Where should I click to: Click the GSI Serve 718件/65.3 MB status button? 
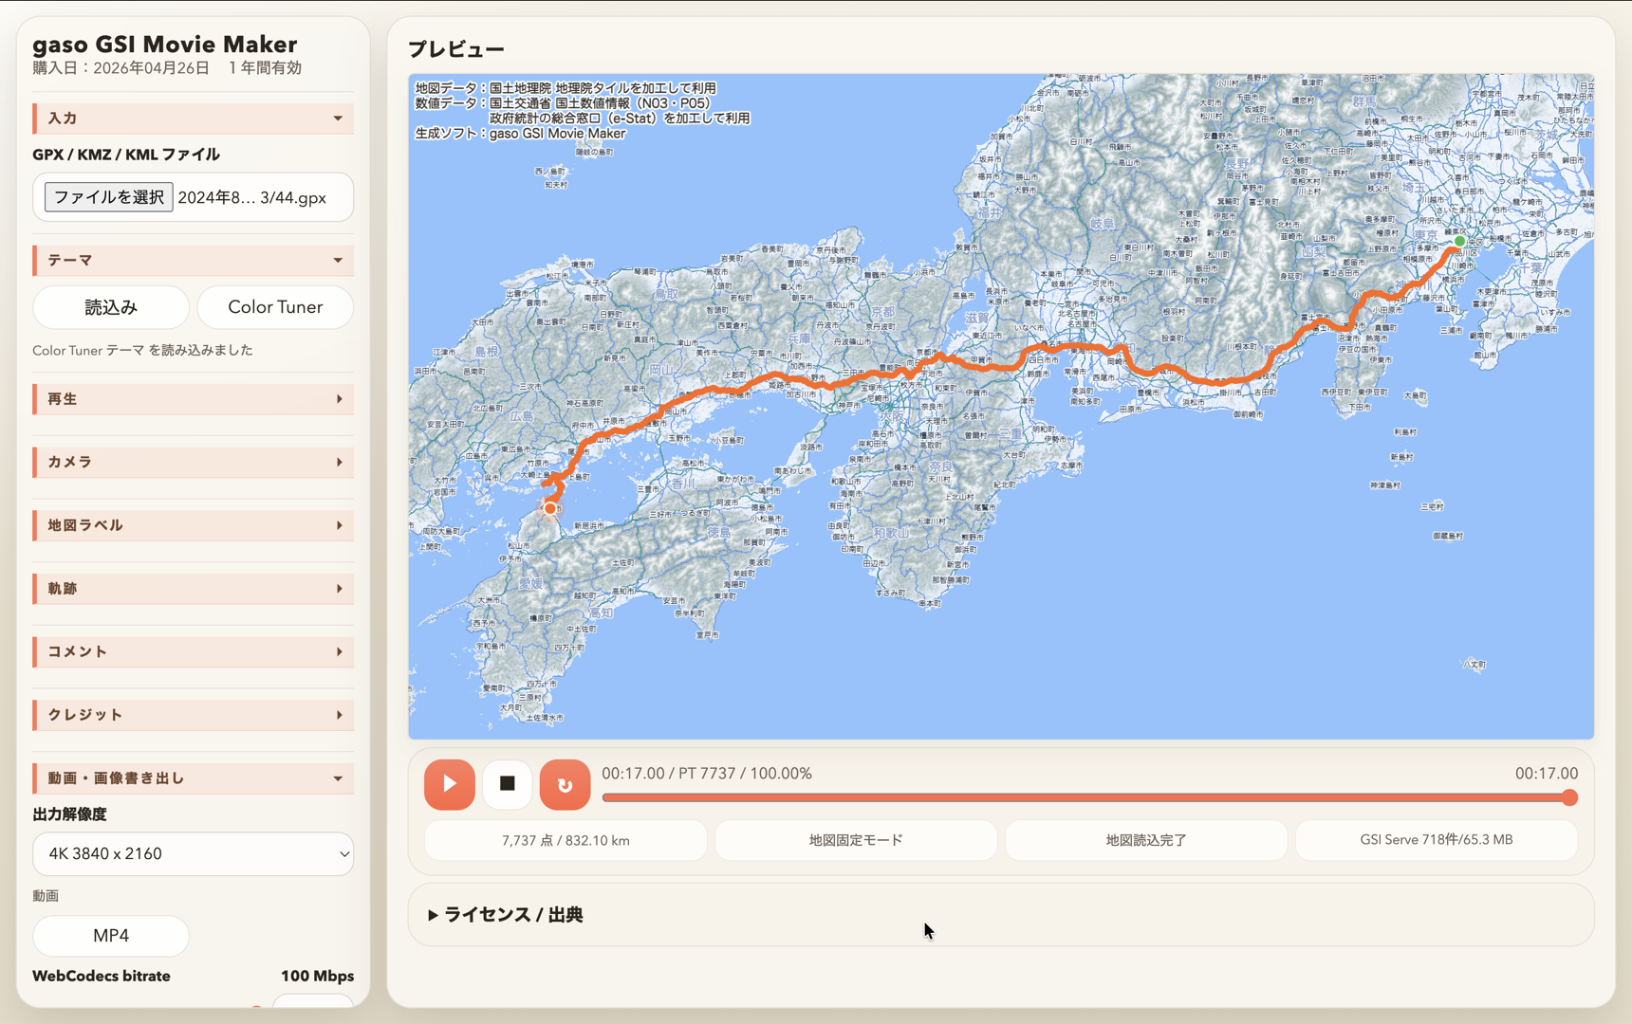click(x=1436, y=840)
